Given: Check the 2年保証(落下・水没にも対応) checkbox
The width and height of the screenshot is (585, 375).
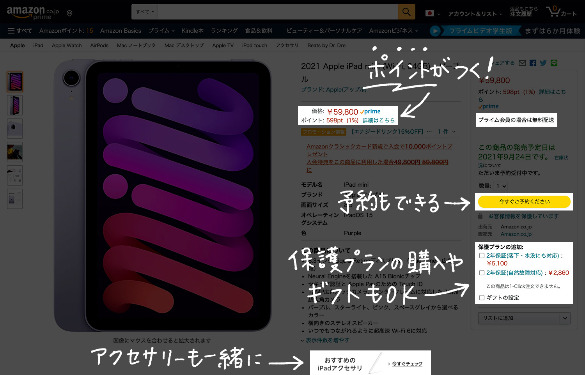Looking at the screenshot, I should pyautogui.click(x=482, y=256).
